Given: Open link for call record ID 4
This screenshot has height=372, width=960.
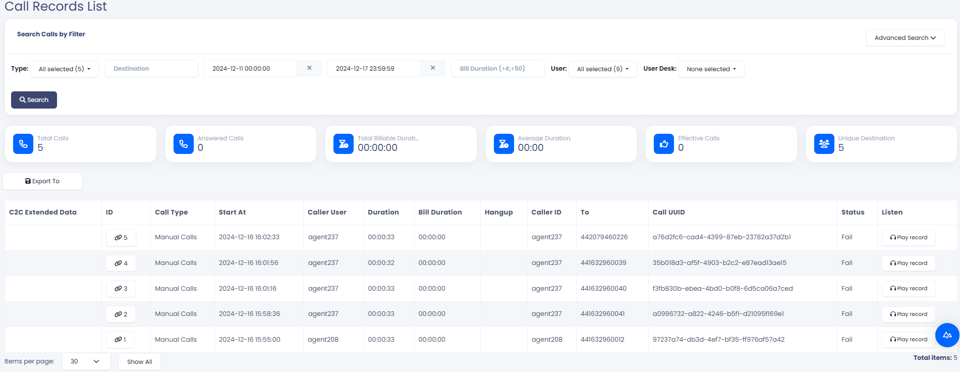Looking at the screenshot, I should 121,263.
